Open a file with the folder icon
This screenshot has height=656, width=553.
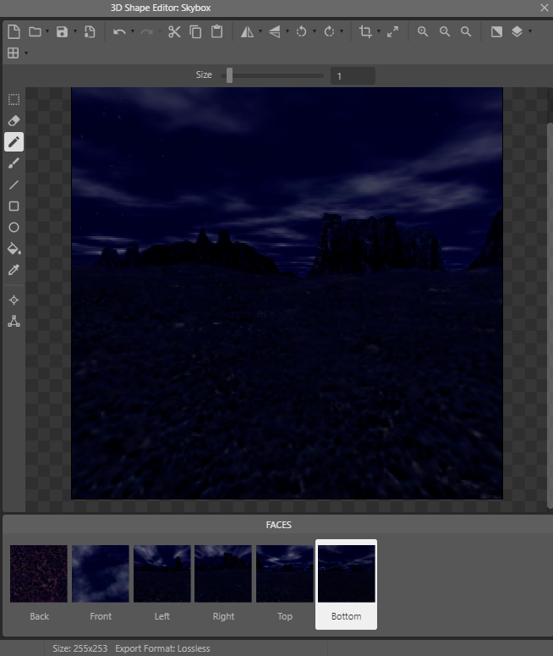pyautogui.click(x=35, y=32)
